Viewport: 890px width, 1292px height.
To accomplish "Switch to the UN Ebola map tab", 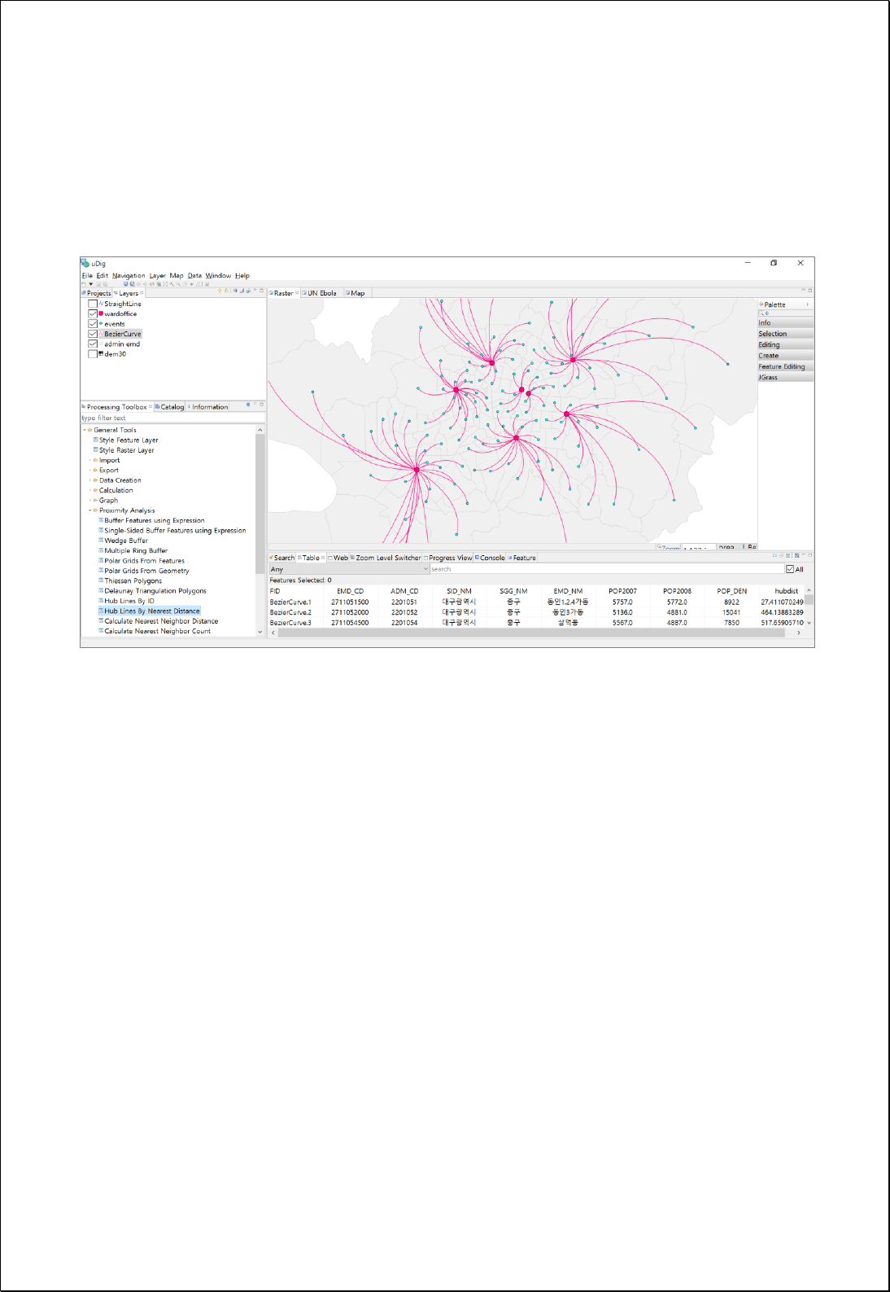I will coord(320,293).
